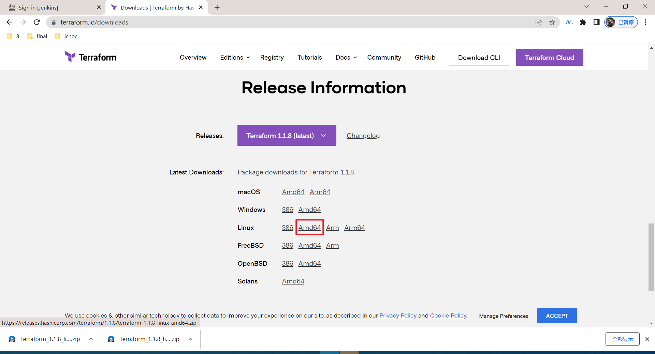The width and height of the screenshot is (655, 354).
Task: Click the lock icon in address bar
Action: 54,22
